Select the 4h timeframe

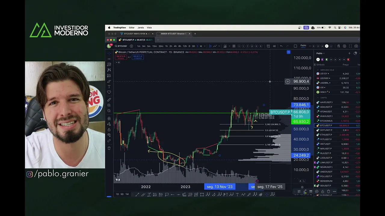(x=175, y=46)
